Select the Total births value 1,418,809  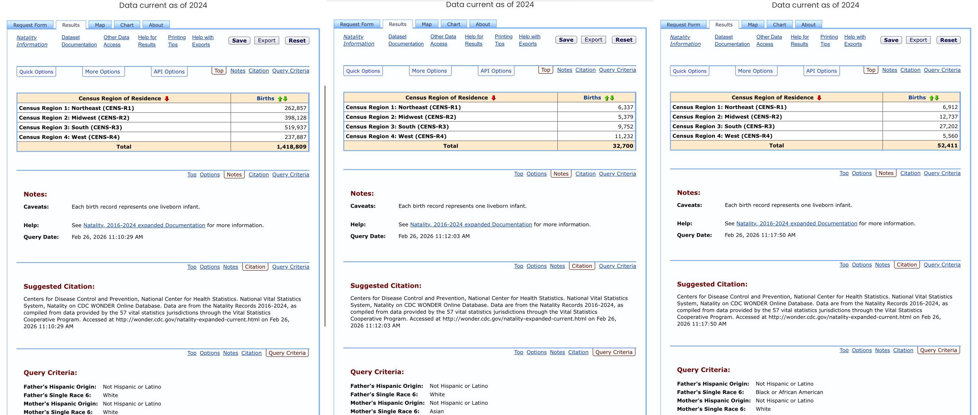click(291, 147)
